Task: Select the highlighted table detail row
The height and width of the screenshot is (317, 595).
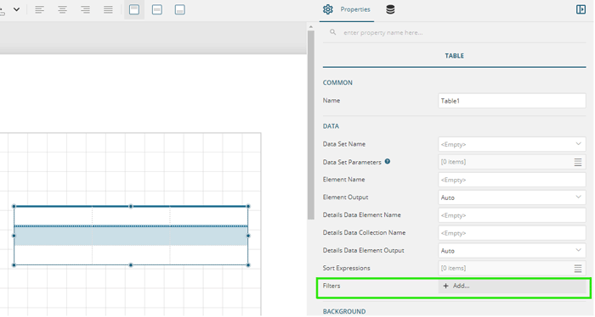Action: (131, 236)
